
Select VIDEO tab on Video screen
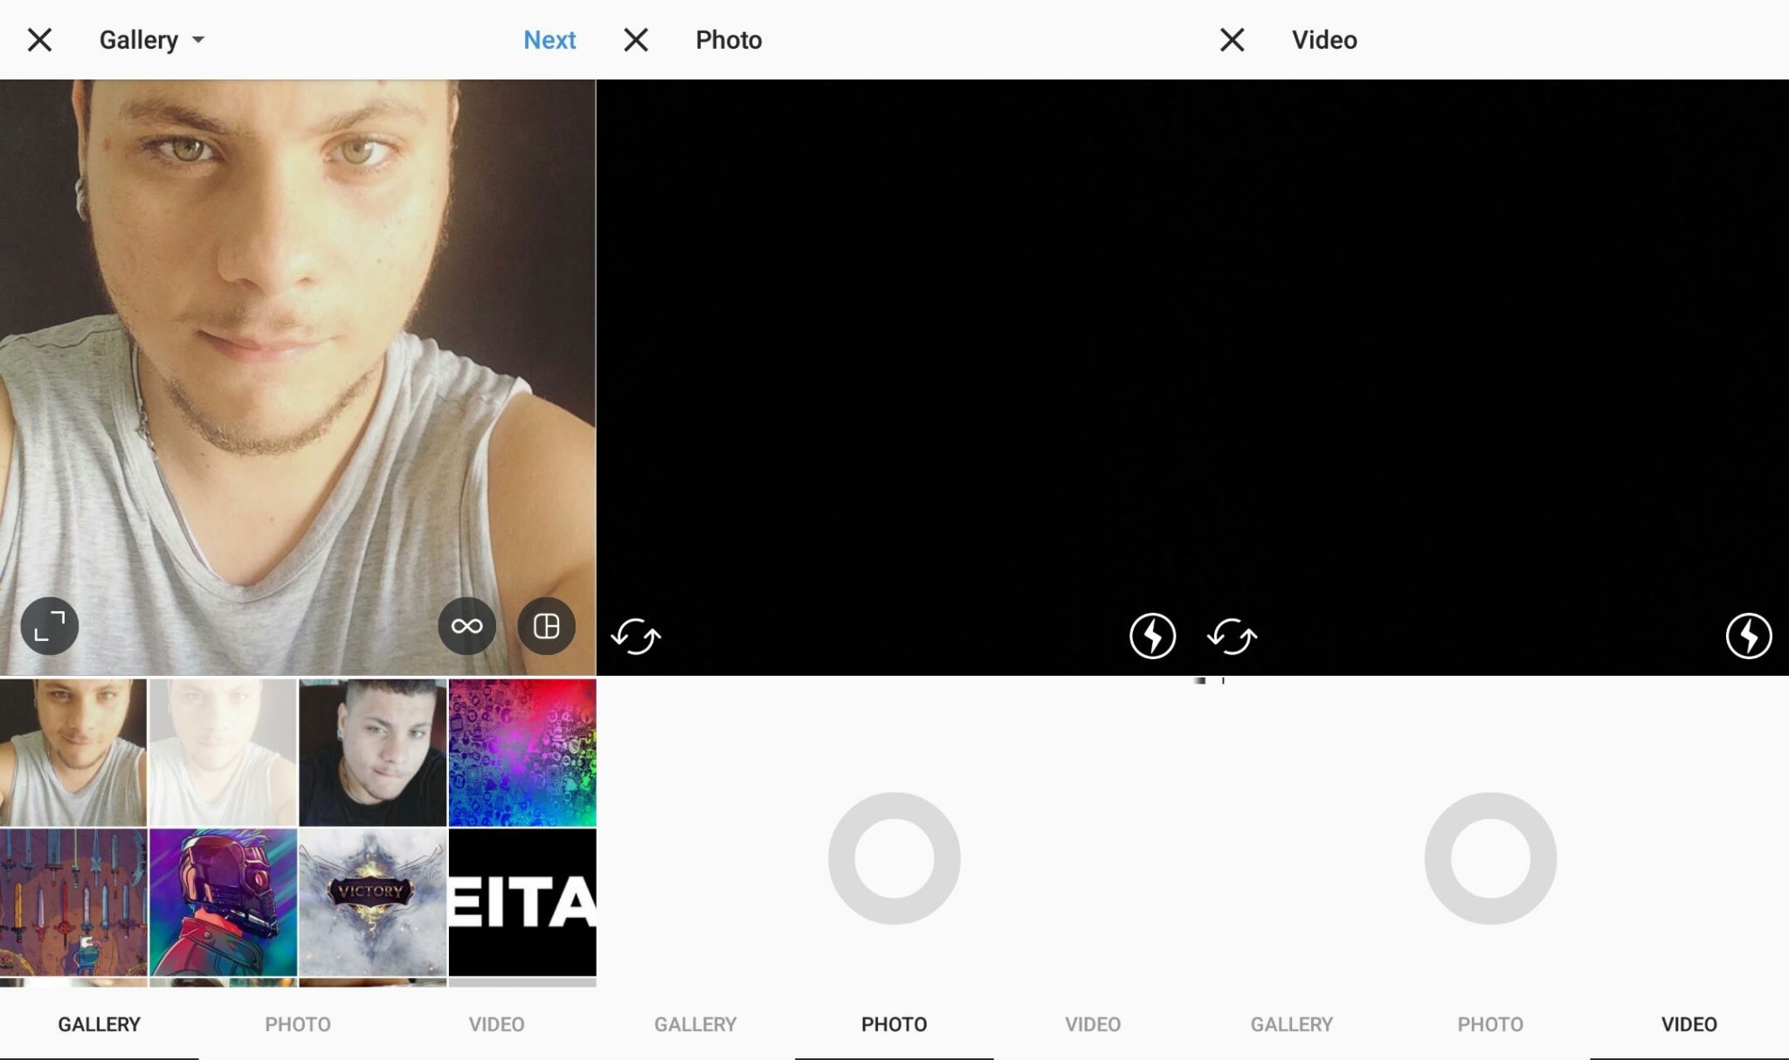pos(1689,1024)
